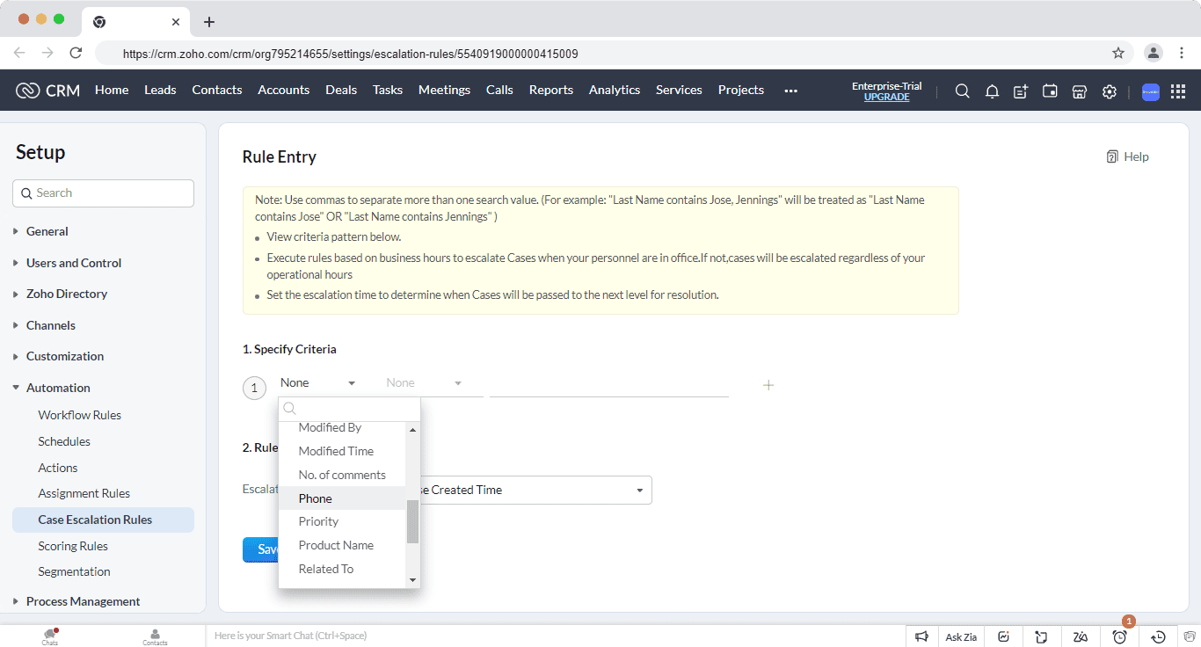The width and height of the screenshot is (1201, 647).
Task: Bookmark this page with the star icon
Action: click(x=1118, y=53)
